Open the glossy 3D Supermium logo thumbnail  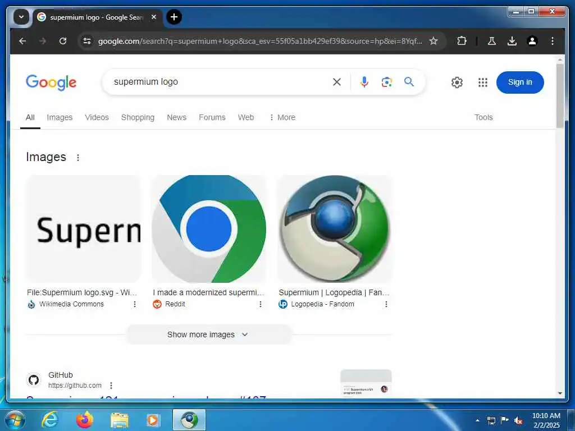tap(335, 229)
